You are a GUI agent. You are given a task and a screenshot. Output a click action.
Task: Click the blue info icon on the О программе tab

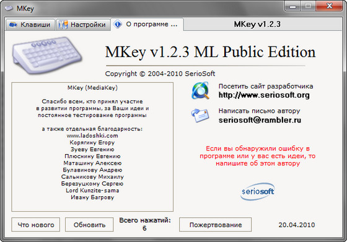click(118, 24)
